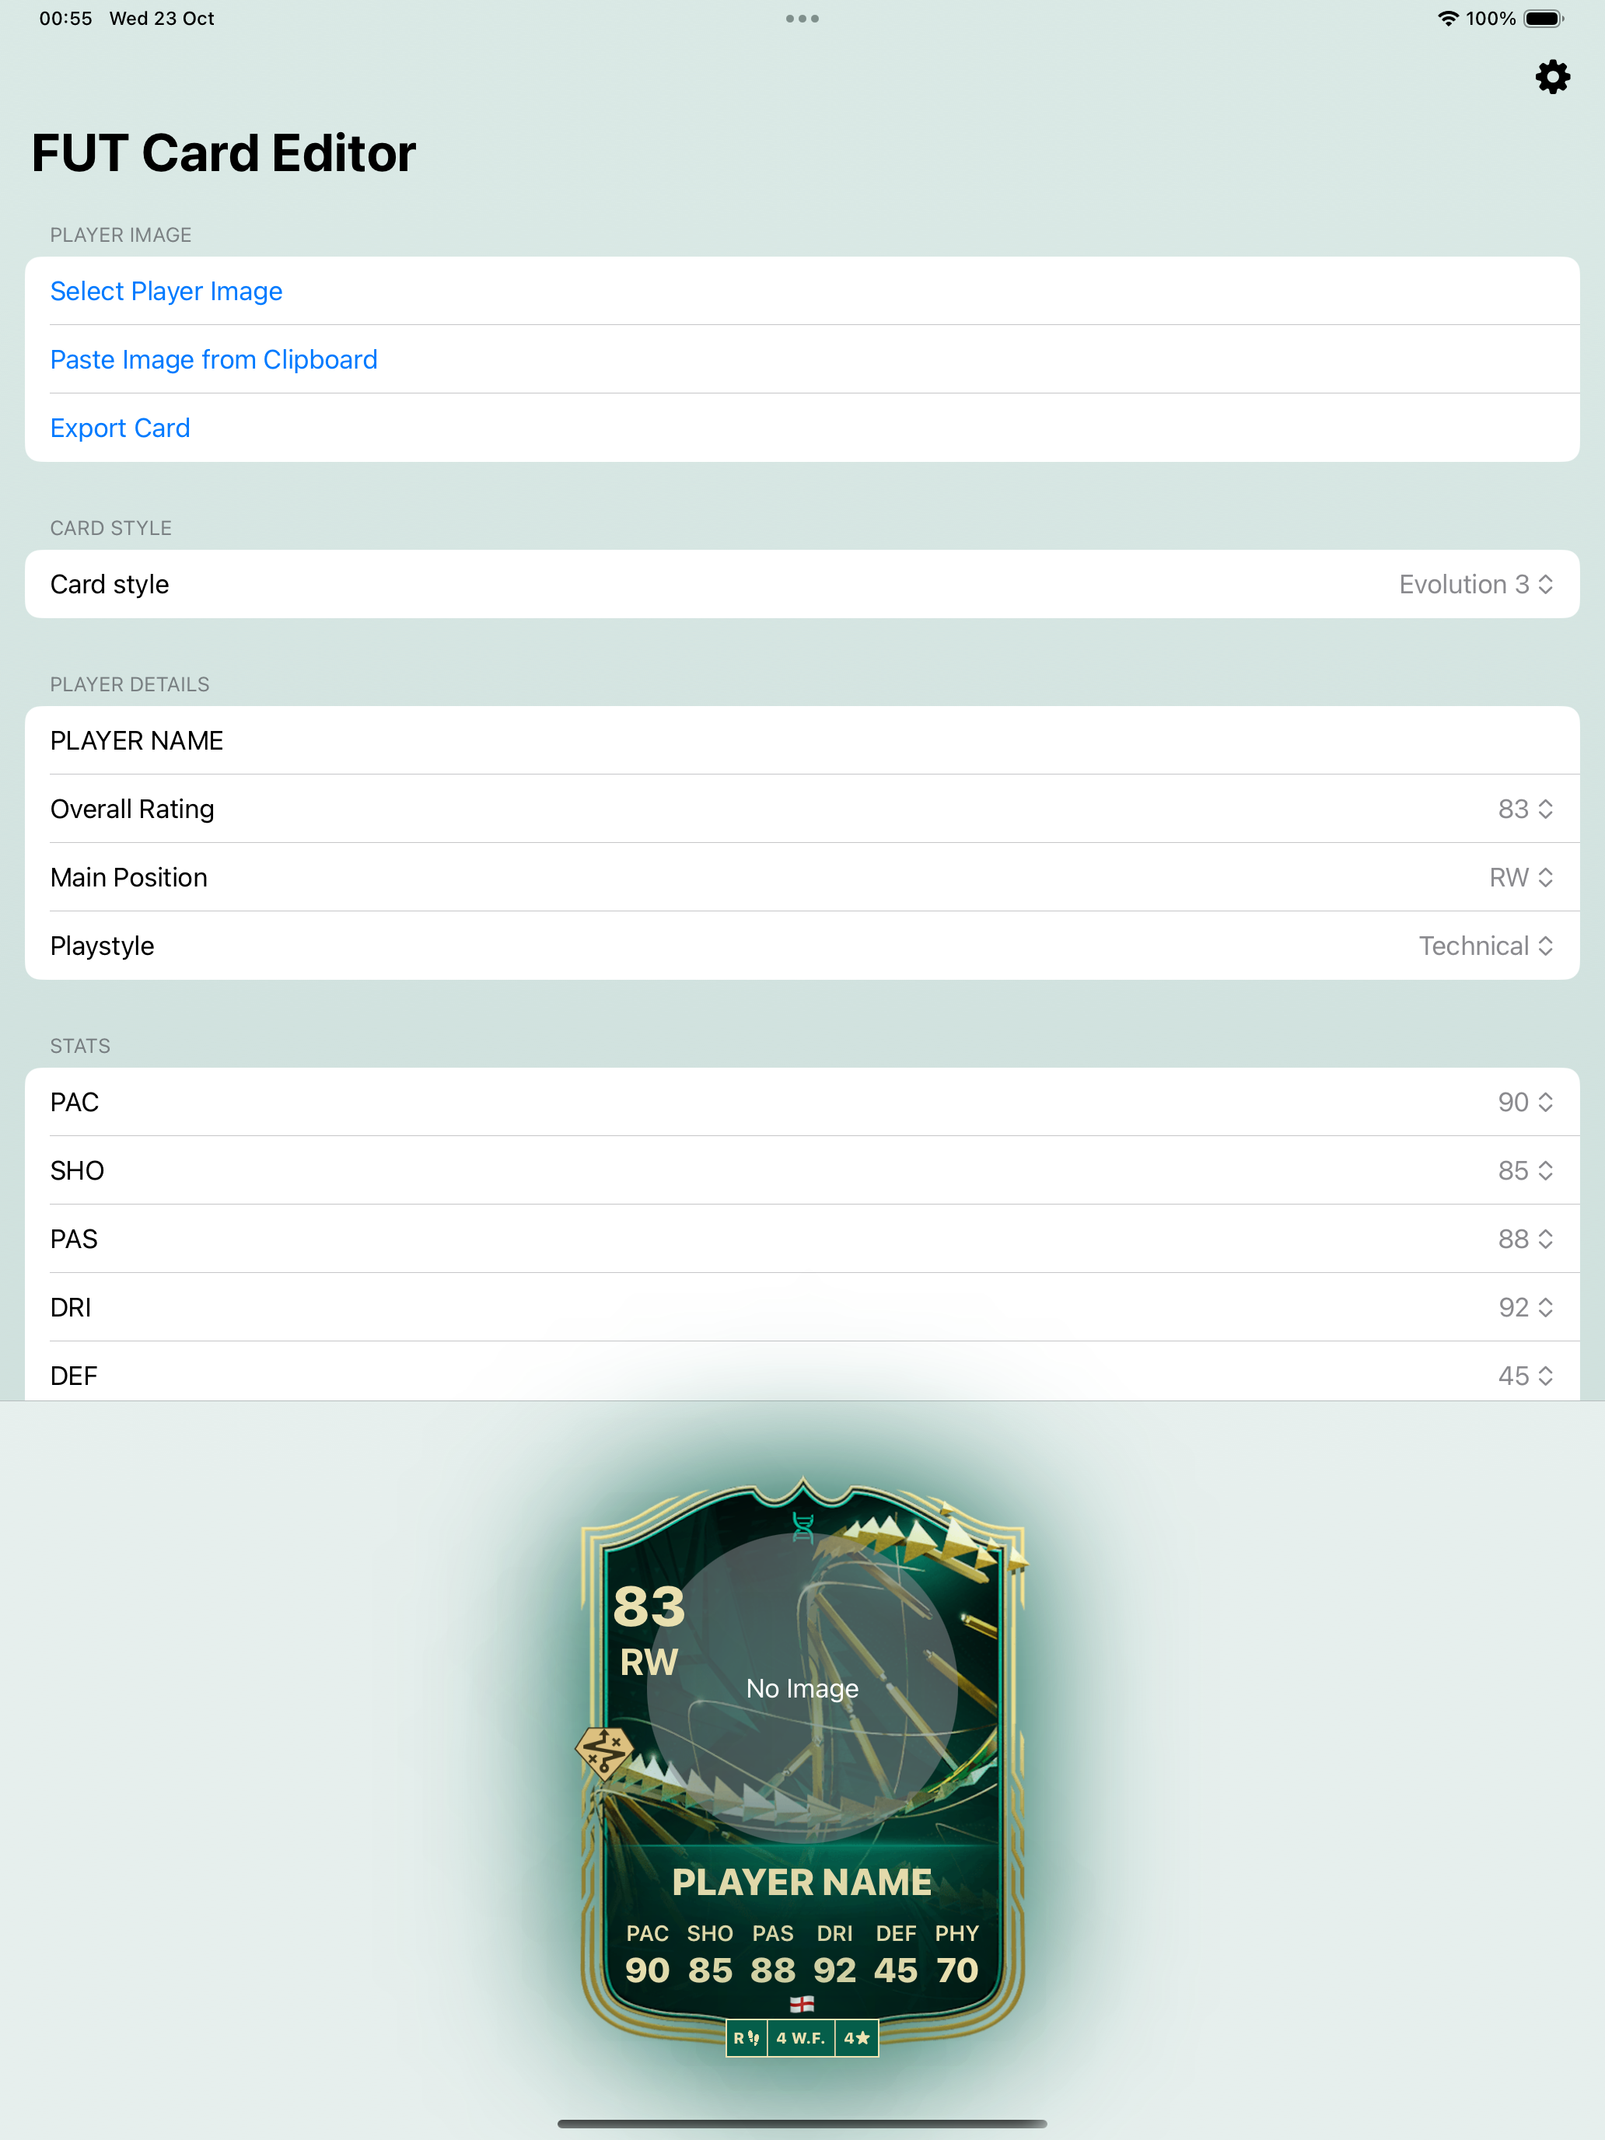
Task: Tap the preferred foot badge on card
Action: click(x=746, y=2037)
